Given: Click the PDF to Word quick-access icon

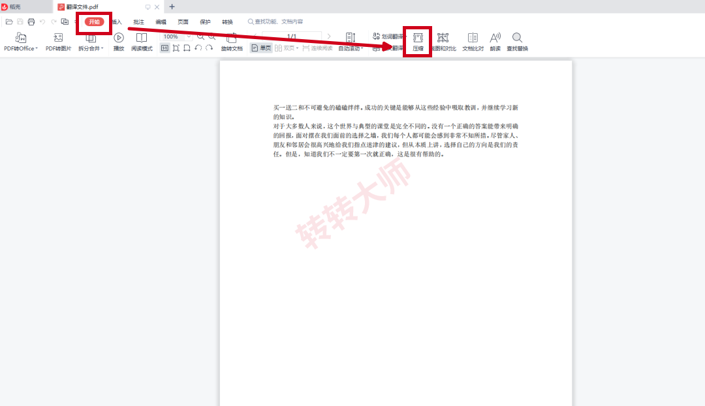Looking at the screenshot, I should pos(65,22).
